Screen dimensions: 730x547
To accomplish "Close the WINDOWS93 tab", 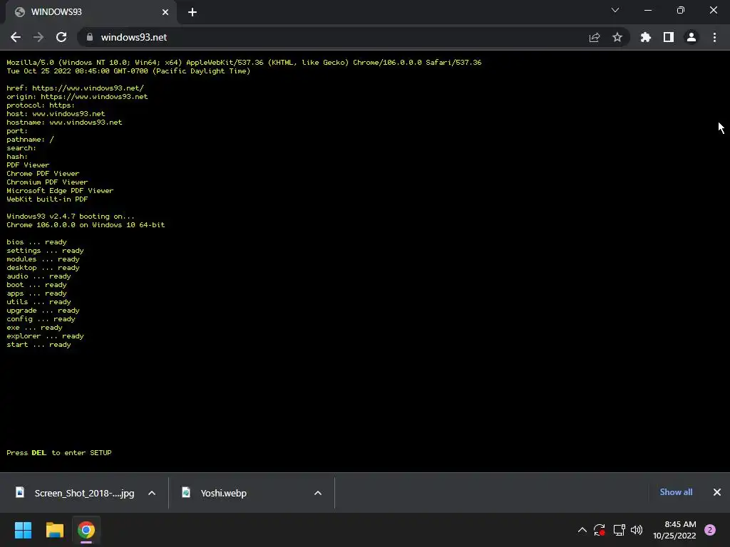I will click(165, 12).
